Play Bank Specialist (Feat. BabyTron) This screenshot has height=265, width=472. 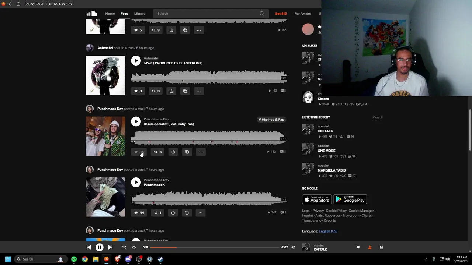(x=136, y=121)
